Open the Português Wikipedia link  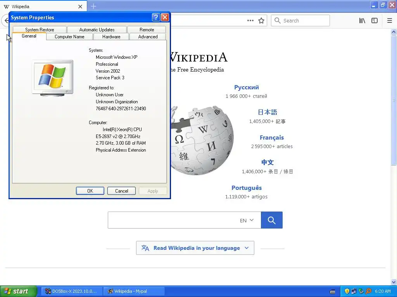pyautogui.click(x=247, y=188)
